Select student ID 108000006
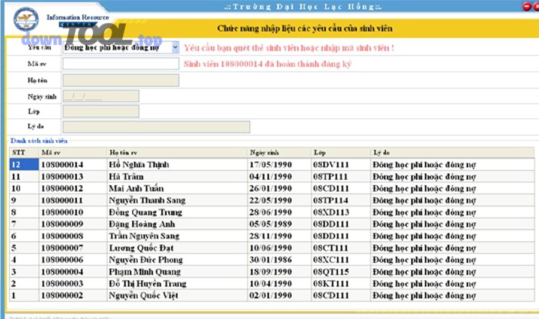Screen dimensions: 539x319 pyautogui.click(x=62, y=260)
